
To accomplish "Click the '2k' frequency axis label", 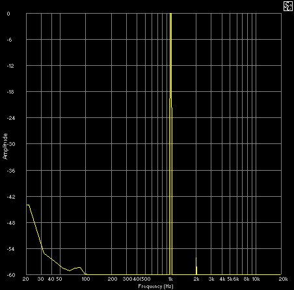I will click(x=196, y=279).
